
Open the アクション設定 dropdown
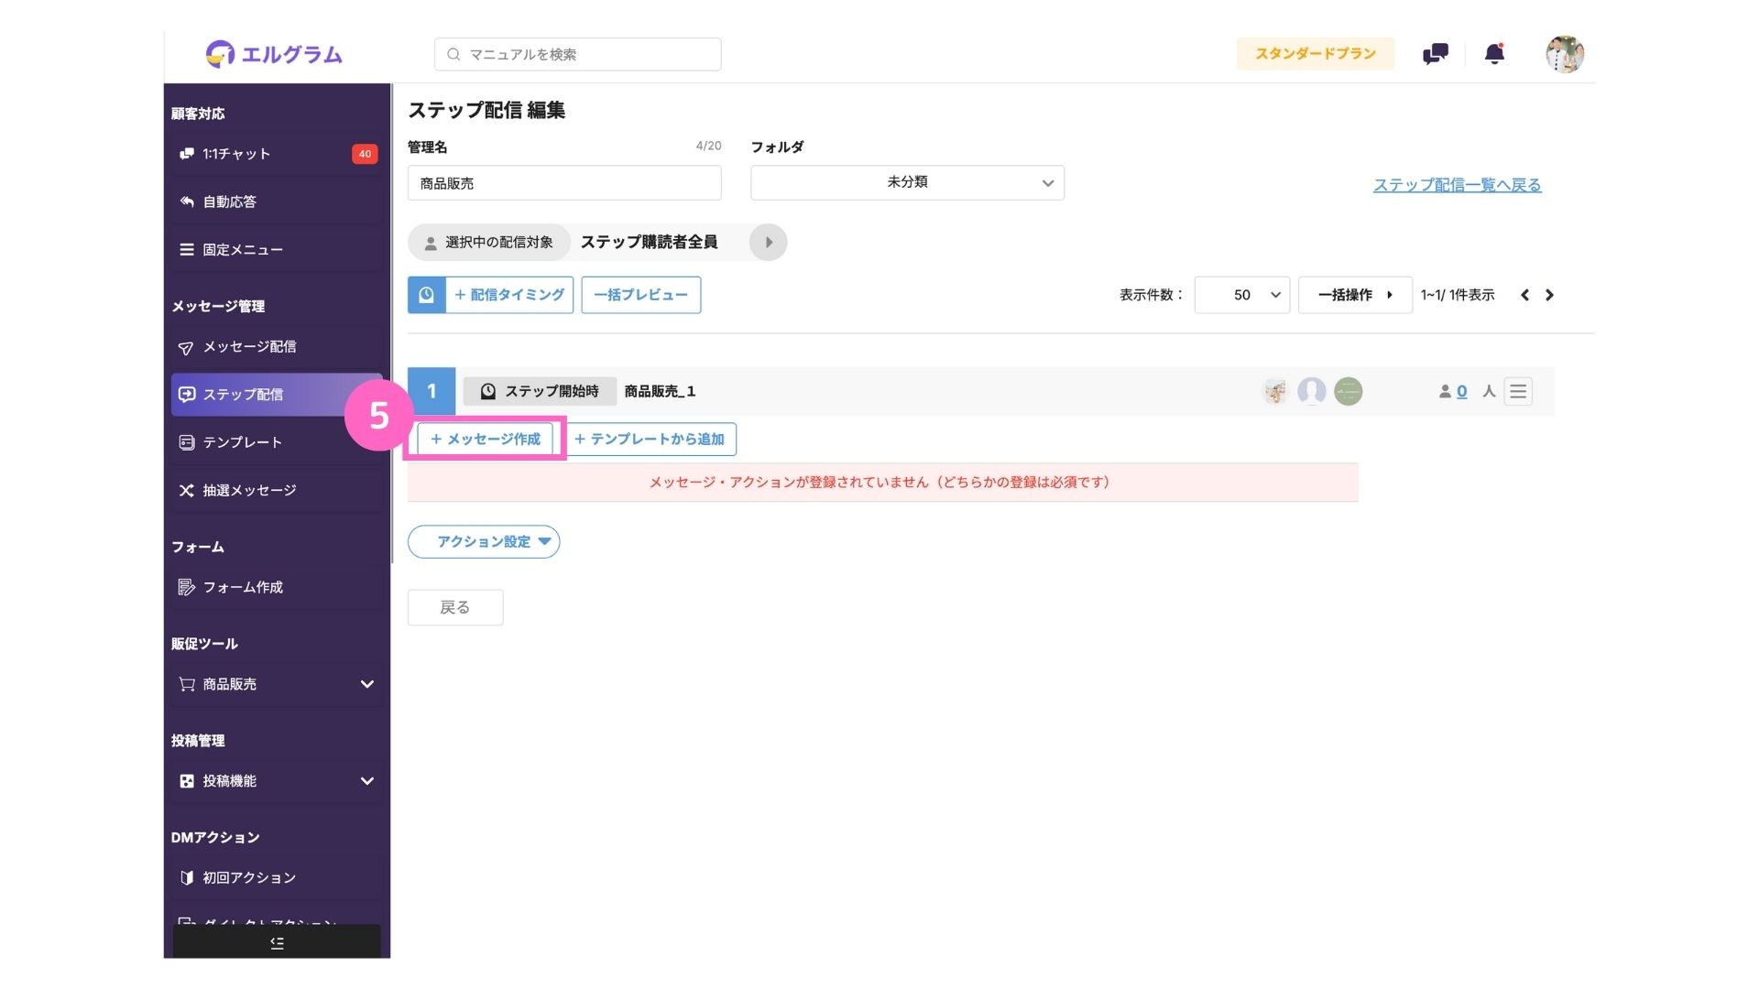click(x=484, y=542)
